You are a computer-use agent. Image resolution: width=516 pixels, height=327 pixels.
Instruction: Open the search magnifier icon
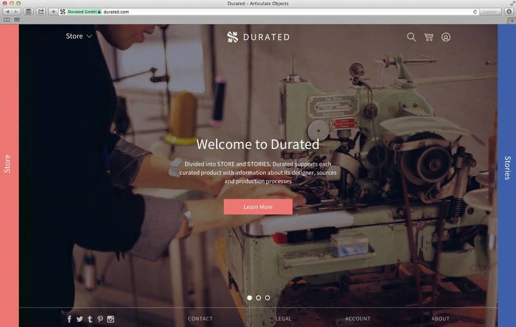click(x=412, y=37)
